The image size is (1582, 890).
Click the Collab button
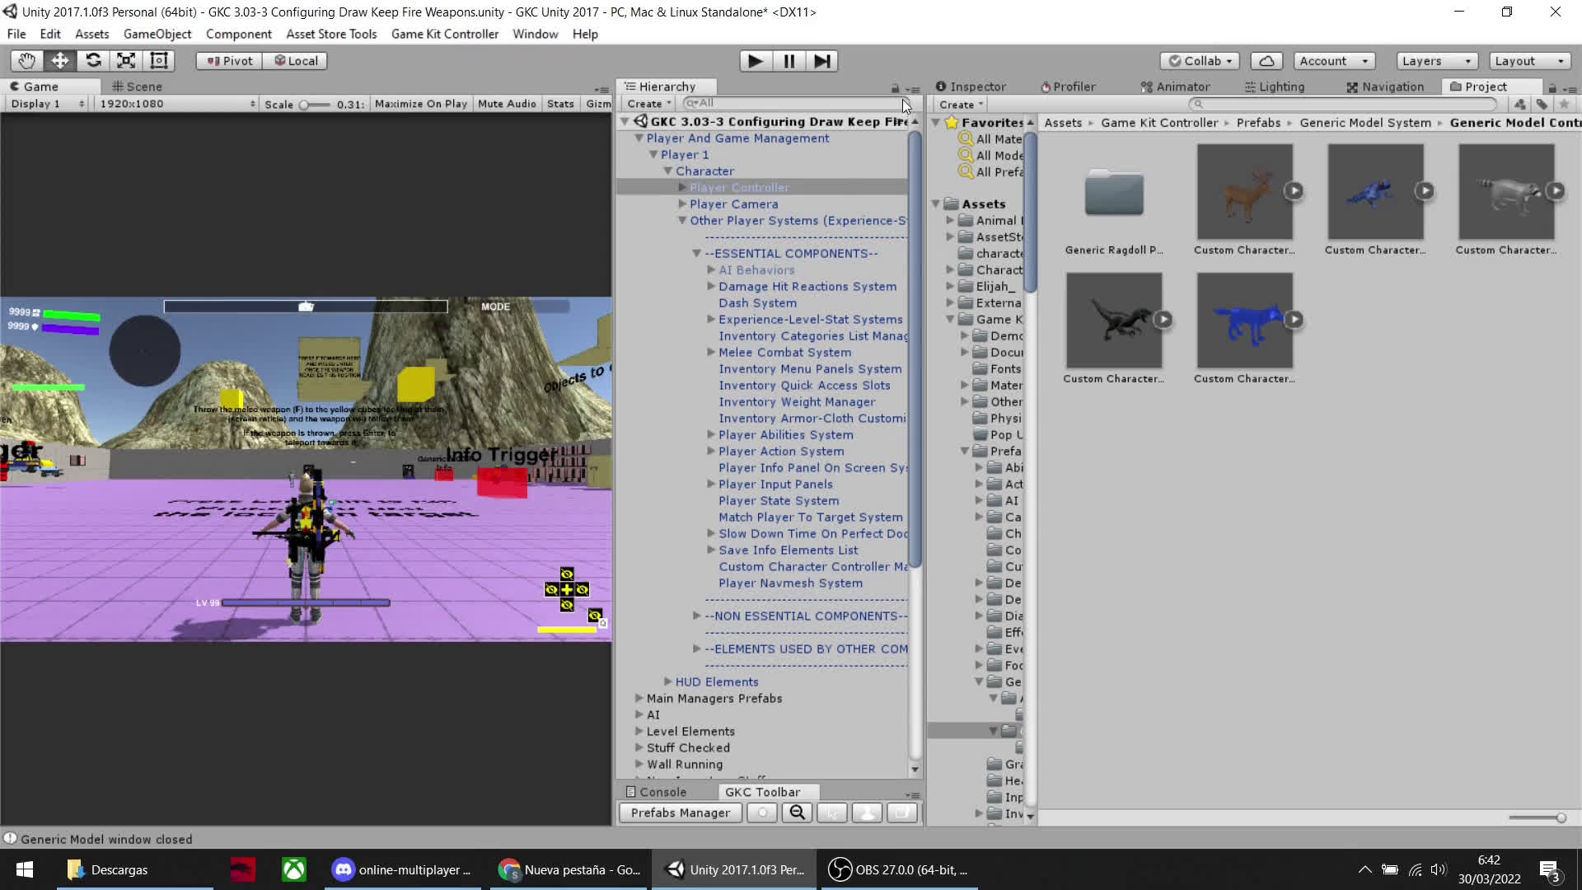[1200, 60]
